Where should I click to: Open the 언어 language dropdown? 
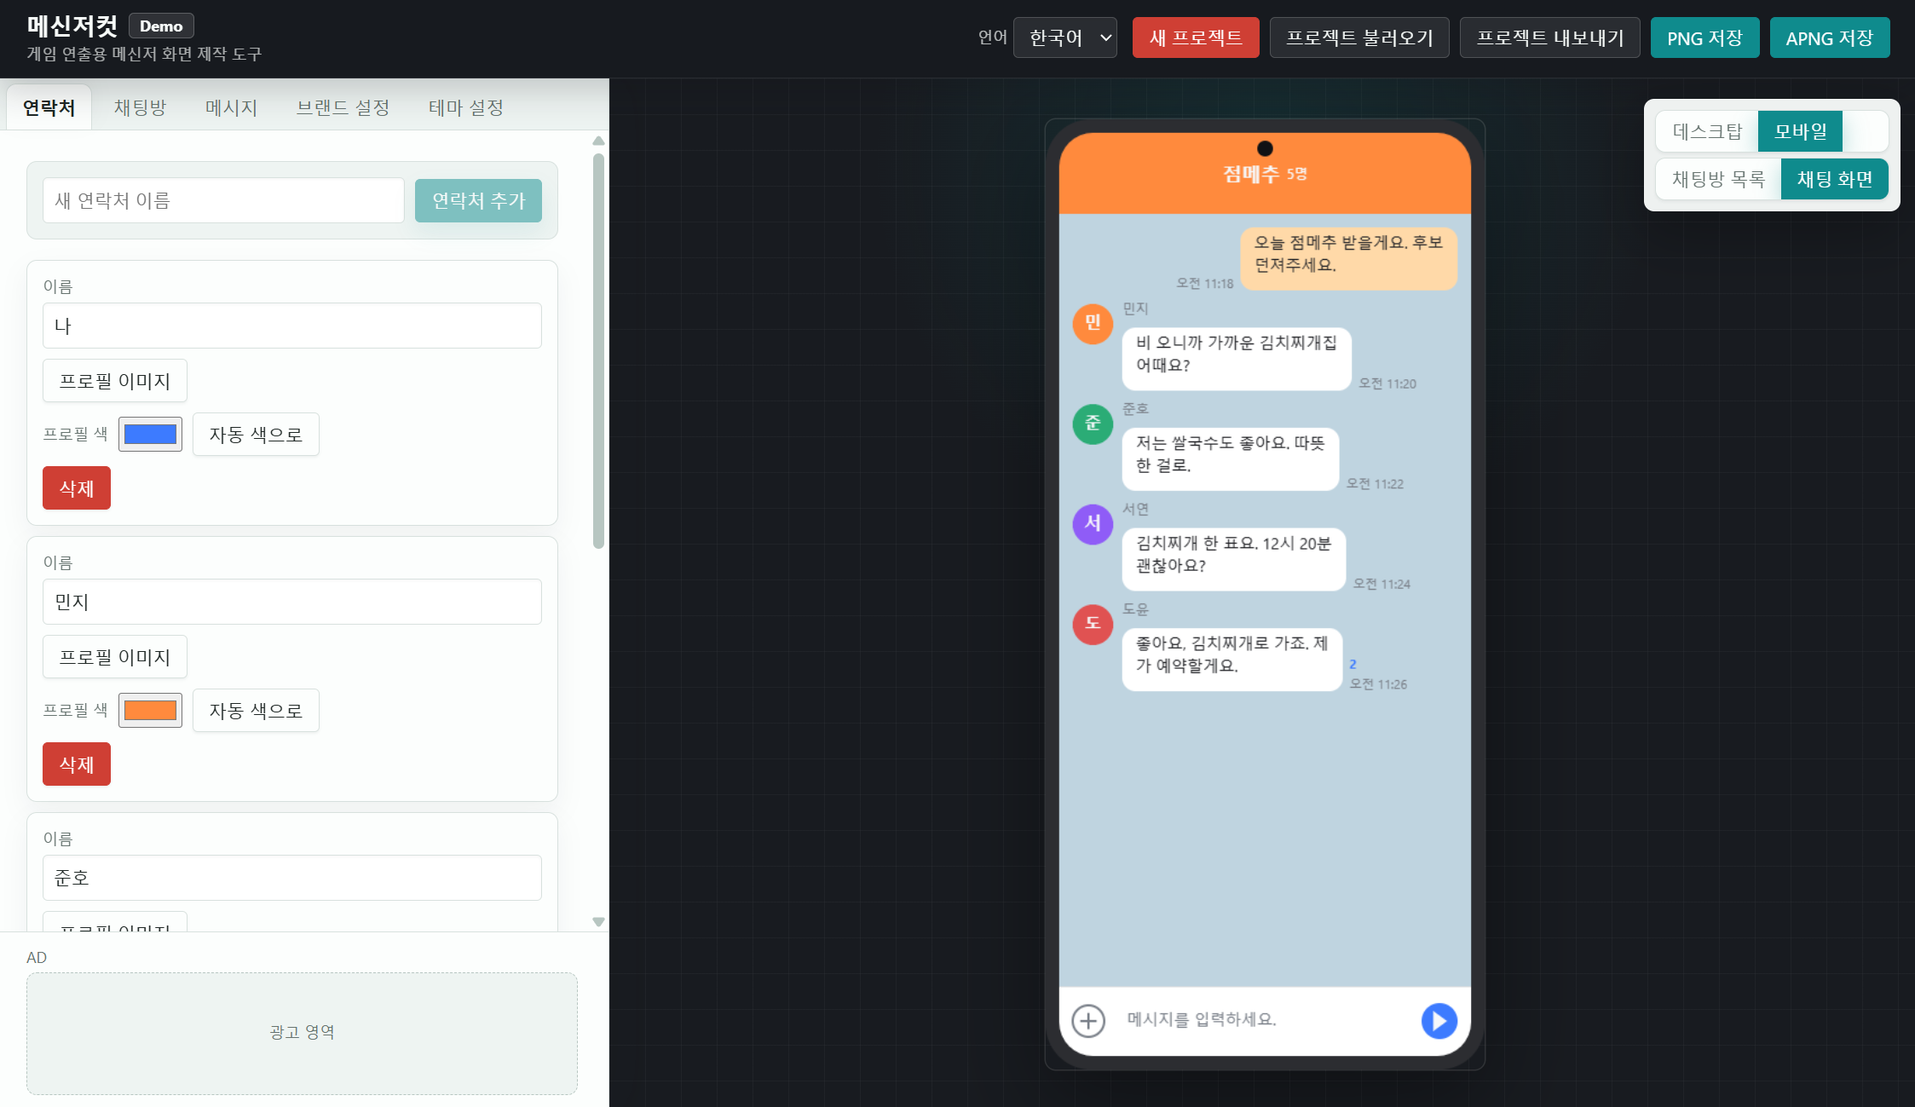point(1065,37)
